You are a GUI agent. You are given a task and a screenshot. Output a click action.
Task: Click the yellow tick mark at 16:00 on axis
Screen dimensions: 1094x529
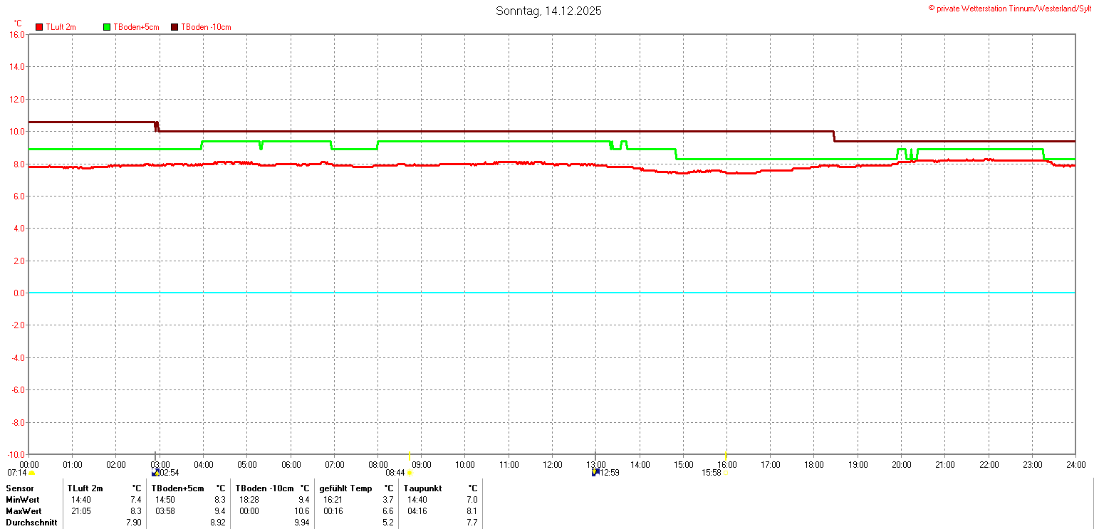tap(726, 455)
